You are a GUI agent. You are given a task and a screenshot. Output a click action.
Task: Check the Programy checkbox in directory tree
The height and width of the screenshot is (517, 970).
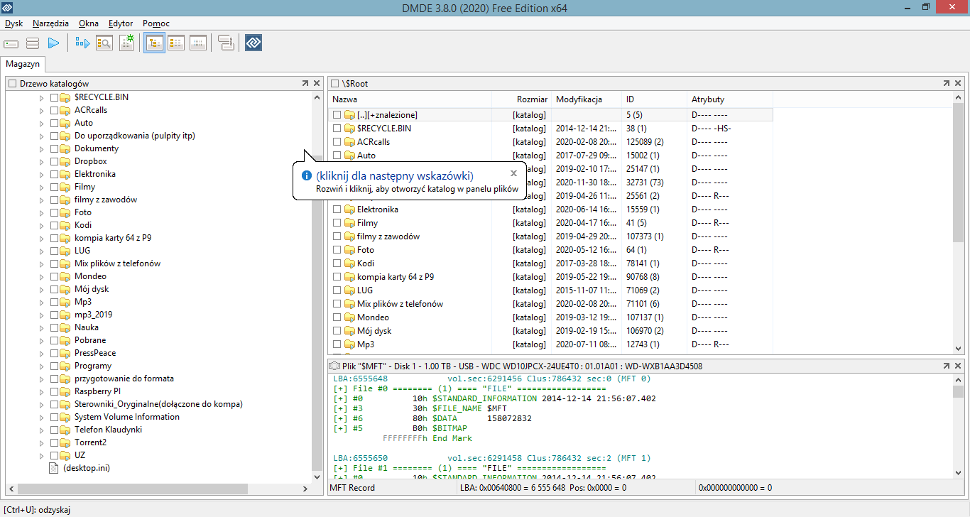coord(54,366)
